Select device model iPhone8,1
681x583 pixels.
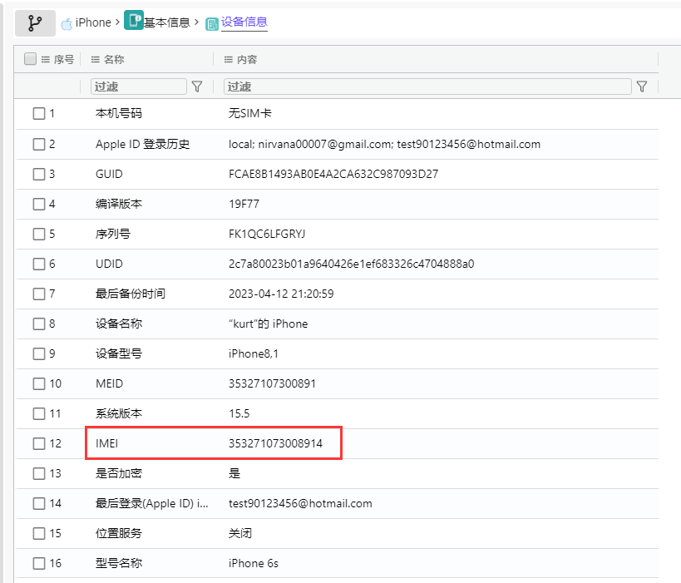click(254, 353)
